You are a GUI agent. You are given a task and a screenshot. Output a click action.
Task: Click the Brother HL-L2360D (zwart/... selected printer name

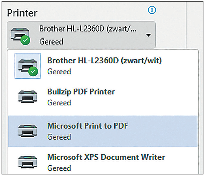(x=88, y=29)
